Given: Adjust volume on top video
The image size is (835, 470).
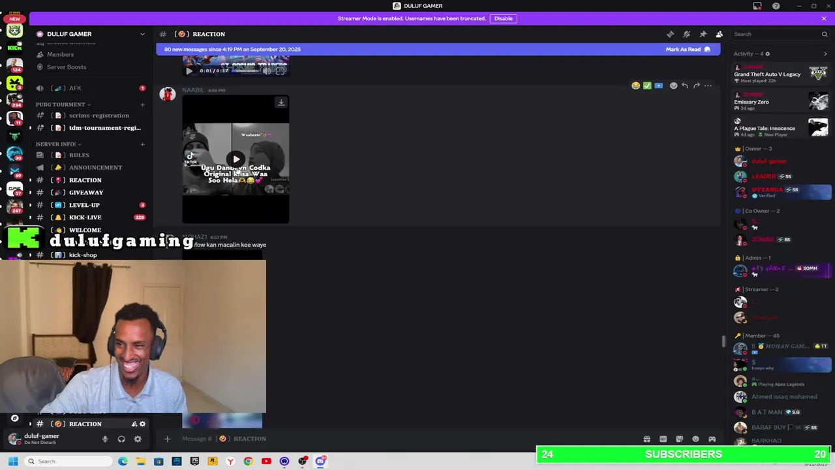Looking at the screenshot, I should [267, 70].
